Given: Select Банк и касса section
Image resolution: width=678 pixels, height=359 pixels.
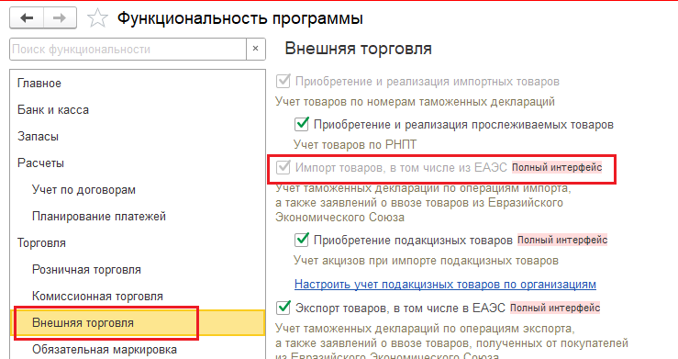Looking at the screenshot, I should click(x=137, y=110).
